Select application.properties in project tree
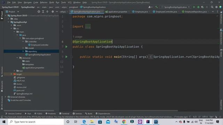This screenshot has height=125, width=223. [x=34, y=68]
